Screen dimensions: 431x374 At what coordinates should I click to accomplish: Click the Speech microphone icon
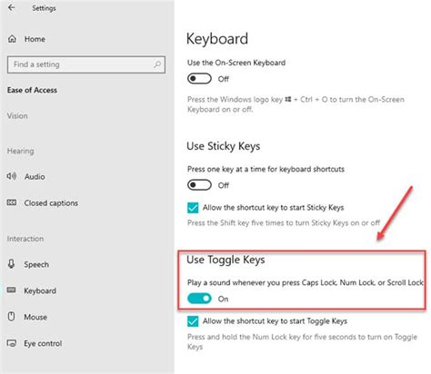tap(11, 264)
